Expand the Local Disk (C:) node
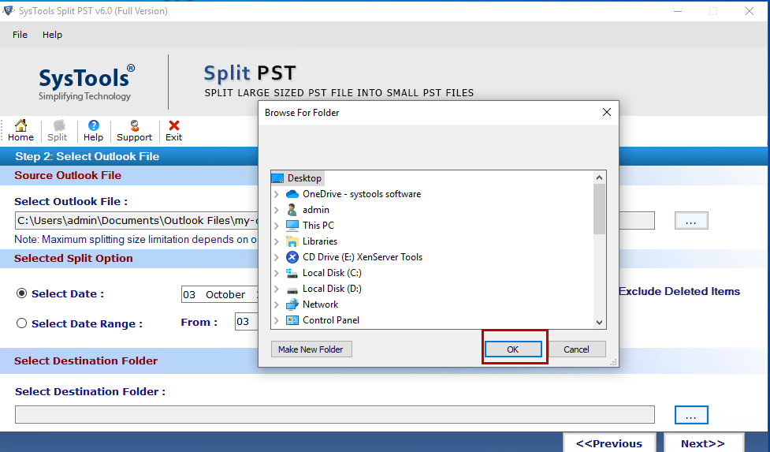Screen dimensions: 770x452 point(277,273)
